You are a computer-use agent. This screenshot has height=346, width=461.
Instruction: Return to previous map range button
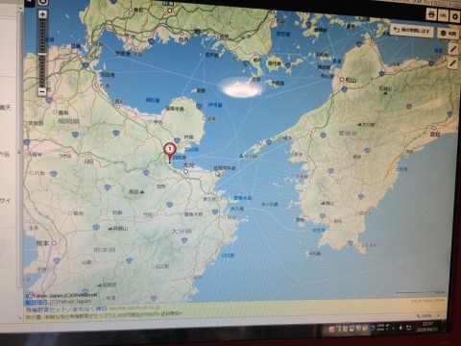click(x=412, y=30)
